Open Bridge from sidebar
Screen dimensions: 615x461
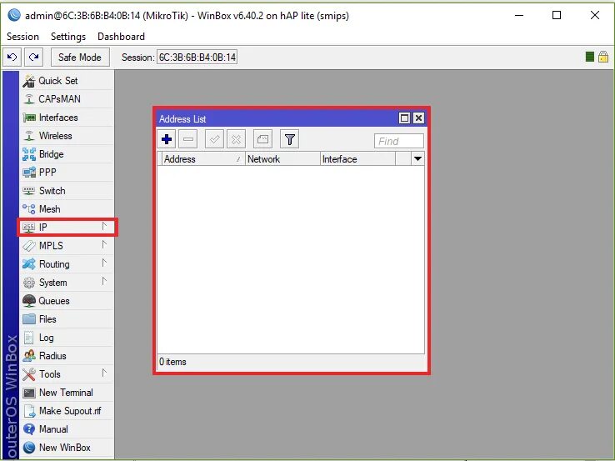(x=67, y=154)
